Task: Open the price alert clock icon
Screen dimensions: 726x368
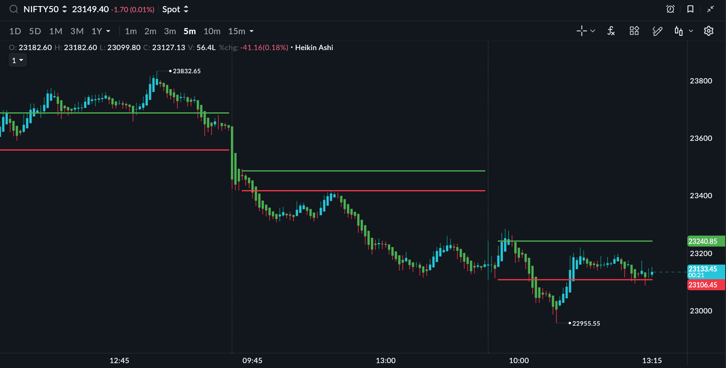Action: [x=670, y=9]
